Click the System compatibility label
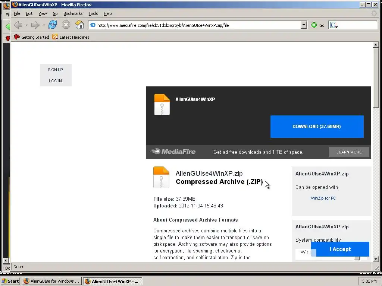Screen dimensions: 382x286 (318, 240)
